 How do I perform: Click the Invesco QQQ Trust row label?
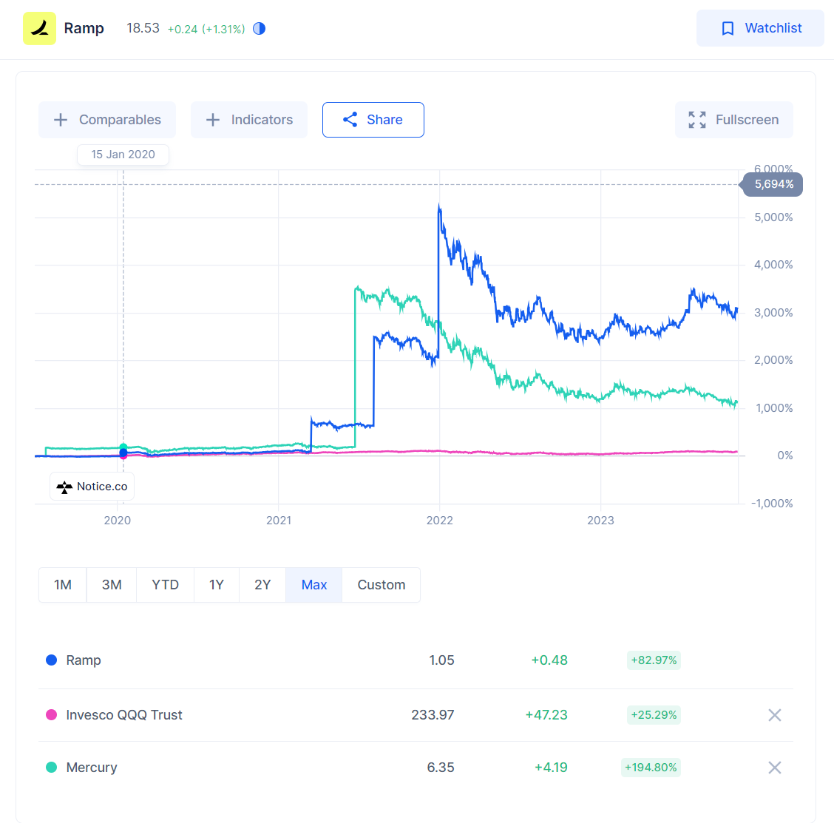pyautogui.click(x=124, y=715)
